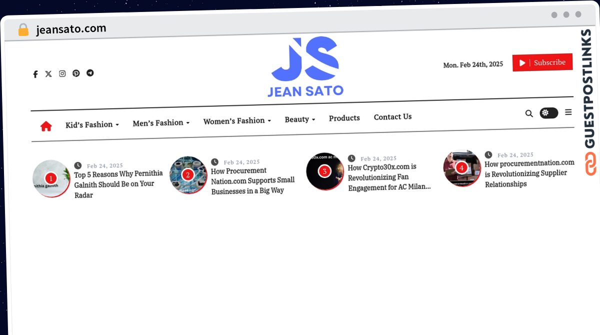The image size is (600, 335).
Task: Click the padlock icon in address bar
Action: pyautogui.click(x=23, y=30)
